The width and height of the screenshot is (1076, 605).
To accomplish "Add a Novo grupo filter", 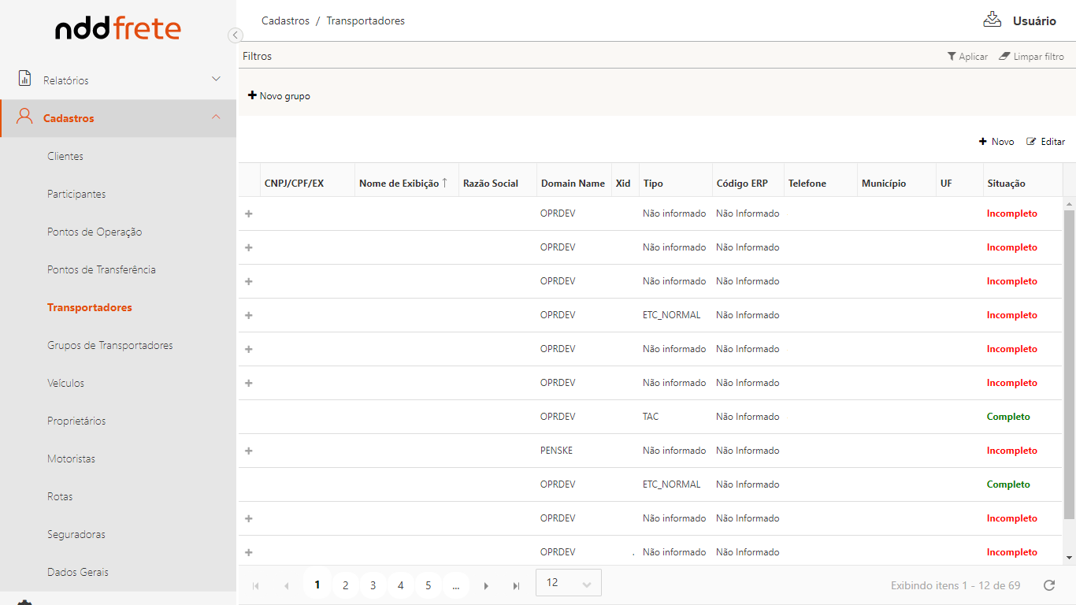I will 280,96.
